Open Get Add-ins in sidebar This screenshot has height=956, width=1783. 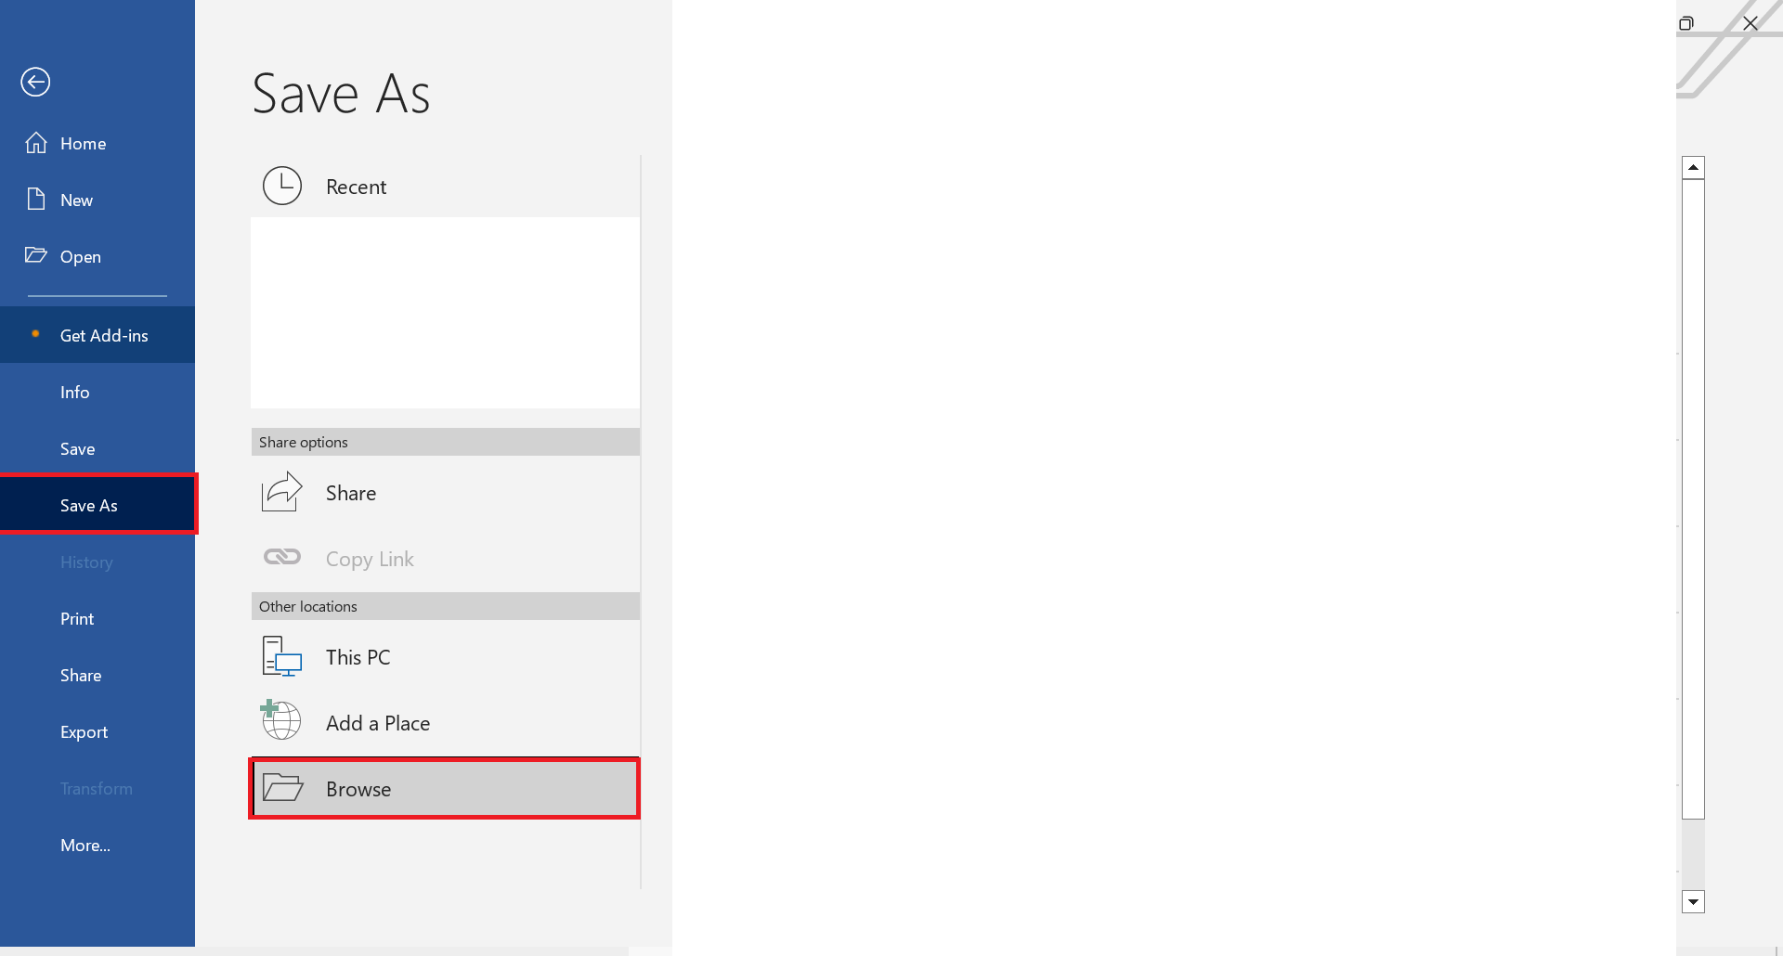click(104, 335)
